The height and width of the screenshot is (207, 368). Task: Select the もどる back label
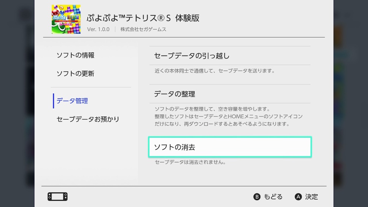tap(273, 197)
